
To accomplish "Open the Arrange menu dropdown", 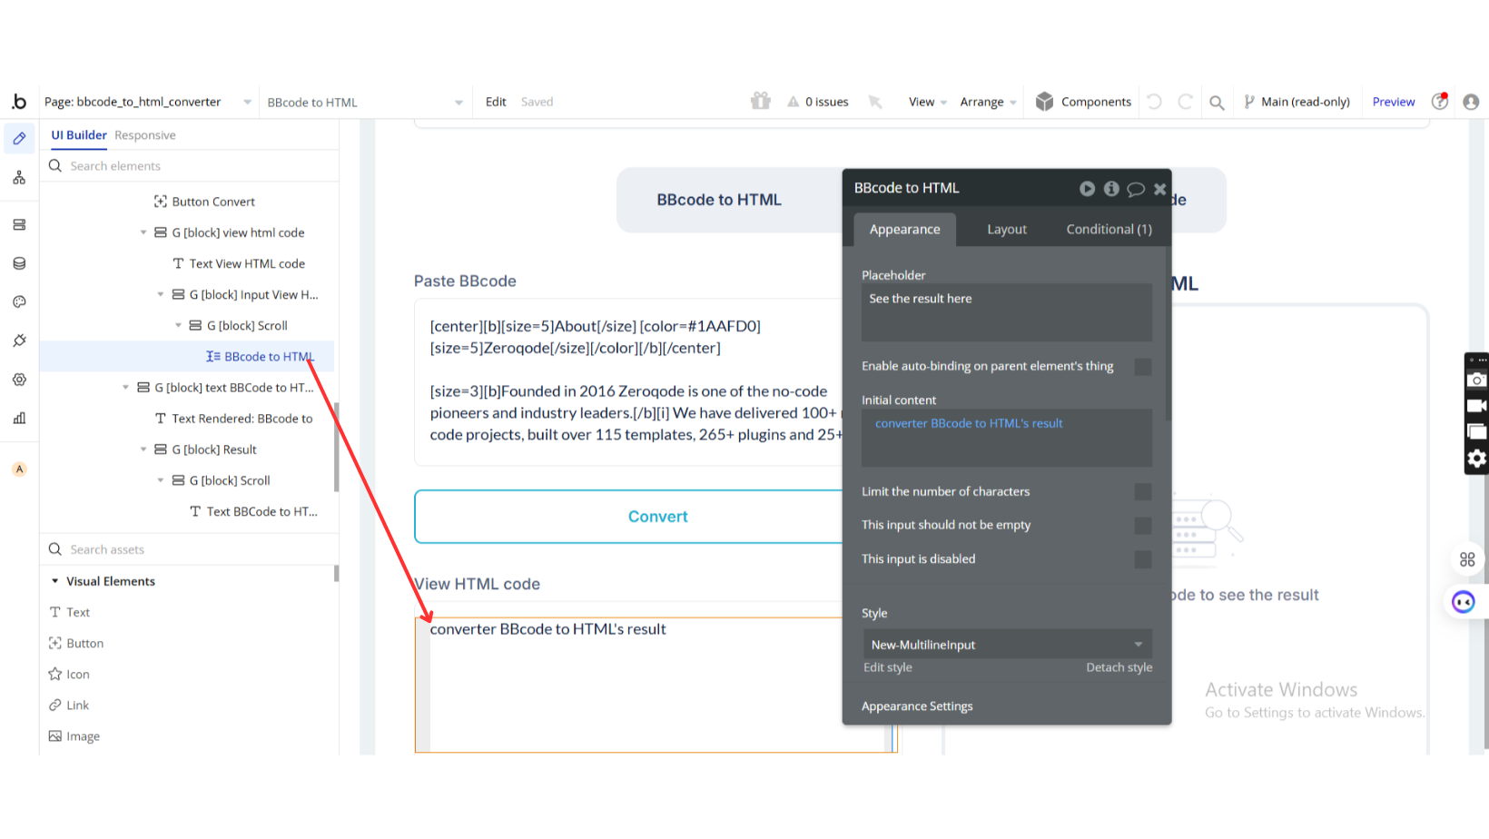I will pos(988,102).
